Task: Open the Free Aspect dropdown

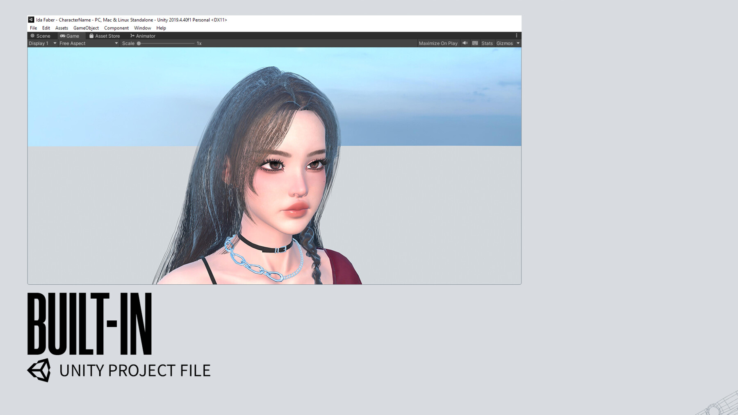Action: coord(89,43)
